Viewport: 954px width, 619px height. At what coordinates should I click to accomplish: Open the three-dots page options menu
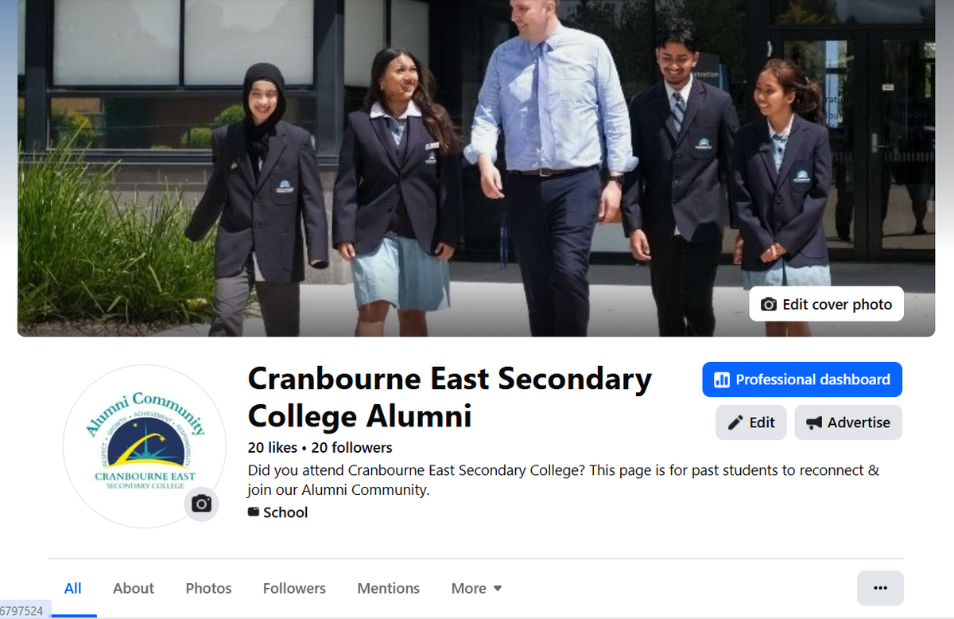[x=880, y=588]
